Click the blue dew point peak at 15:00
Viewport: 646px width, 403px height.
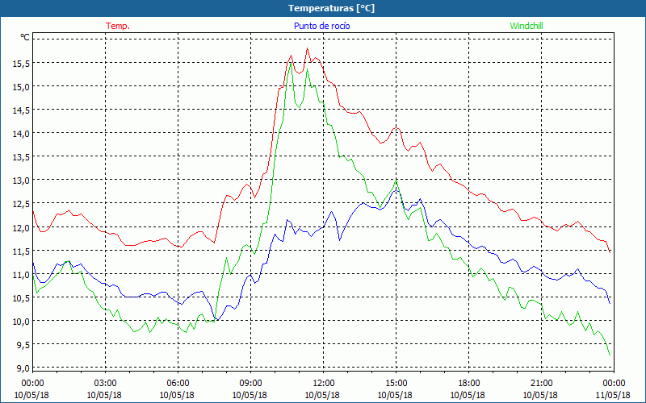396,189
